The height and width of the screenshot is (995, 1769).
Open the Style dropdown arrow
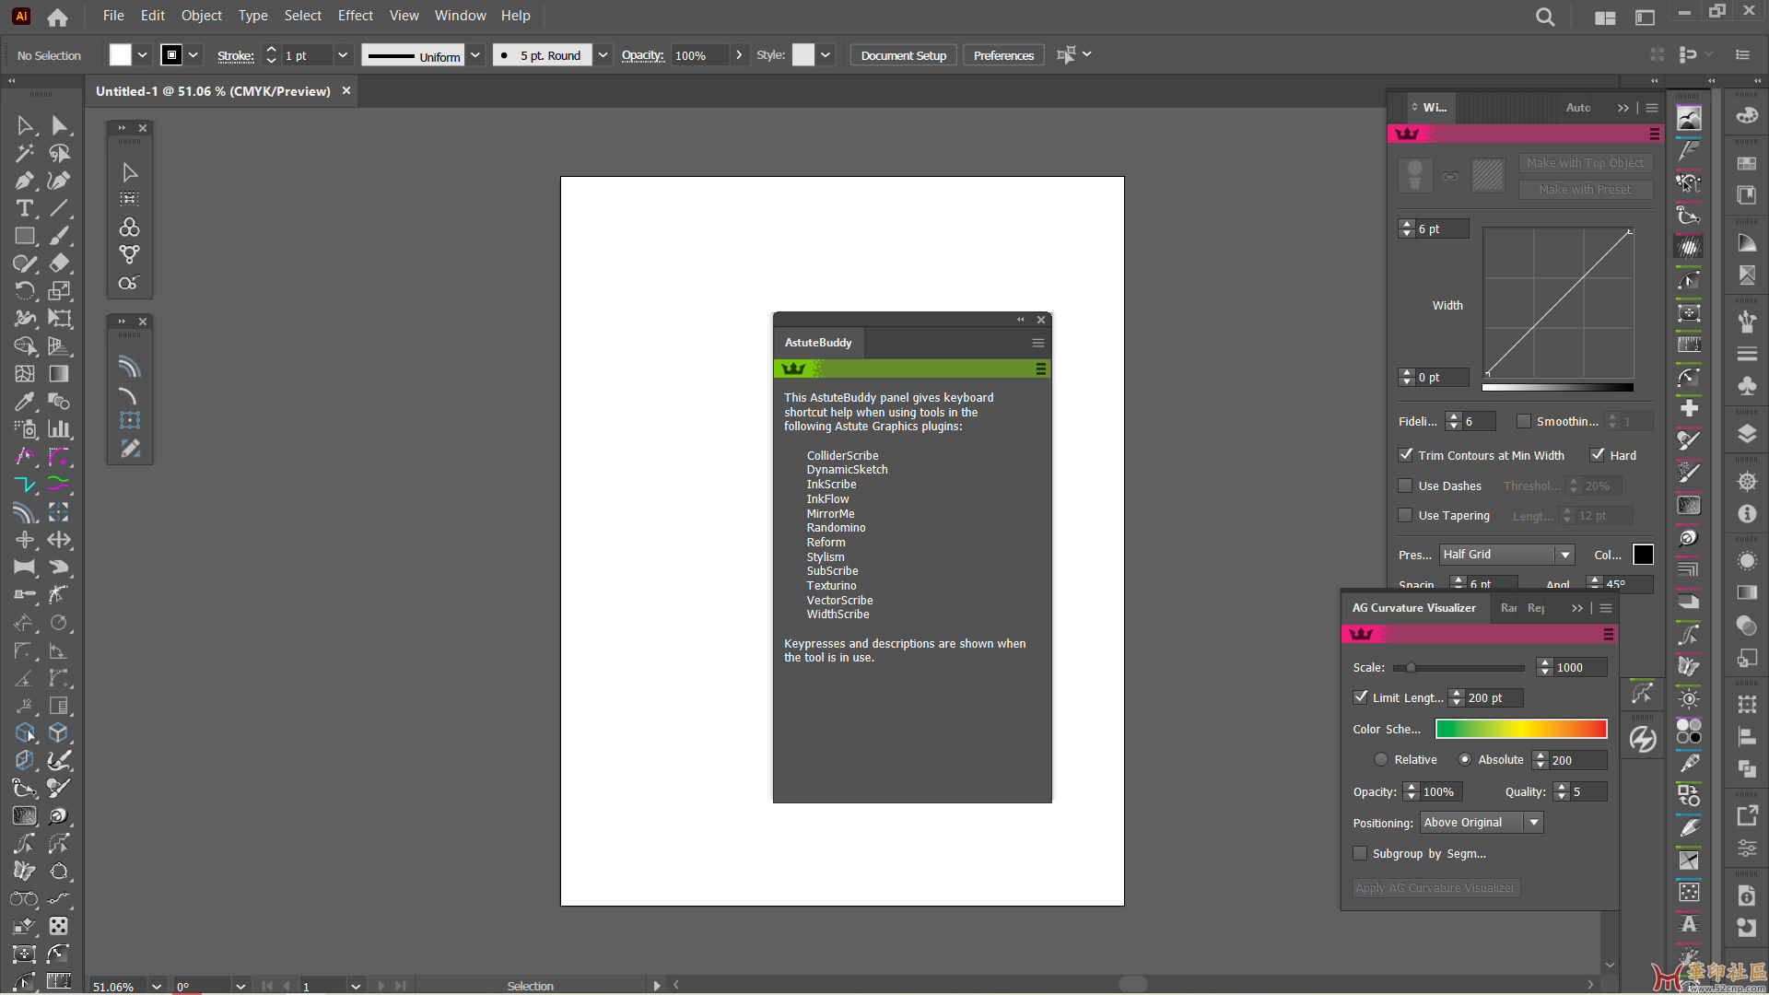[x=826, y=55]
